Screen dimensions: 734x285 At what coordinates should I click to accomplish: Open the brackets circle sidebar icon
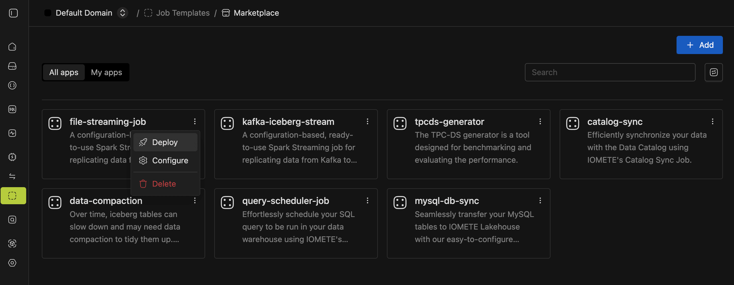coord(12,86)
